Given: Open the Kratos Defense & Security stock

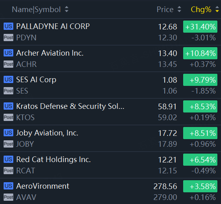Looking at the screenshot, I should click(110, 112).
